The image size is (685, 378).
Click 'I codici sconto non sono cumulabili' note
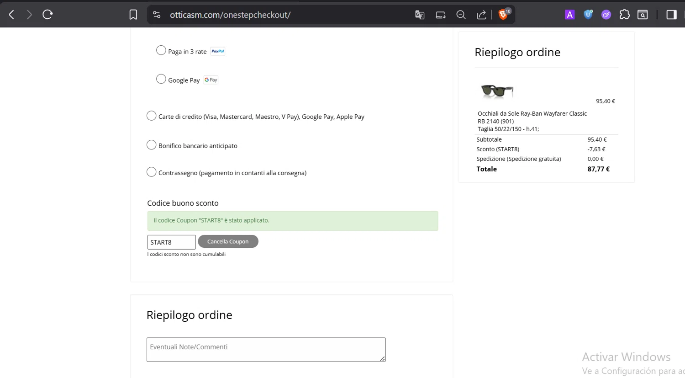click(x=186, y=254)
